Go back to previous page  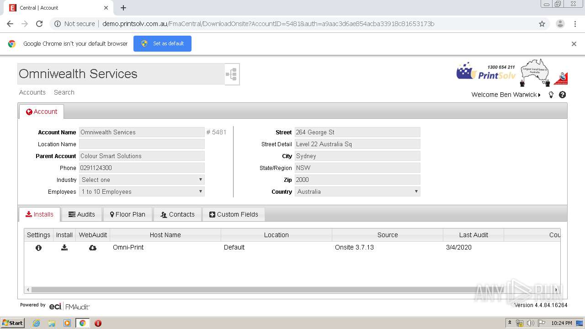[x=10, y=24]
